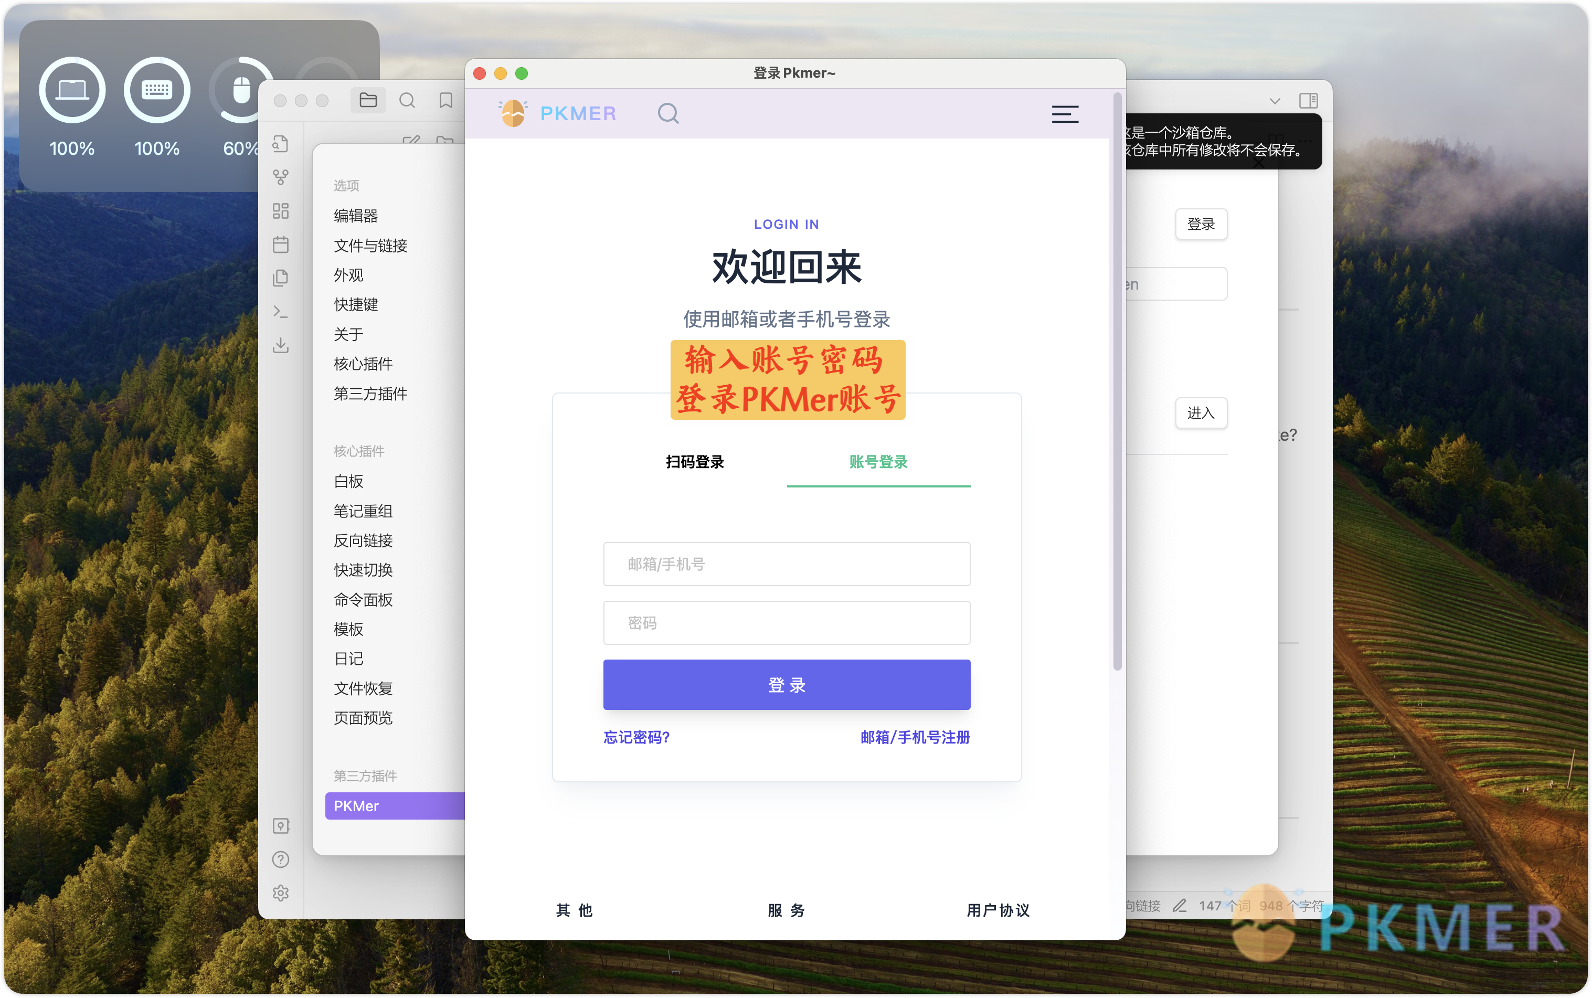
Task: Open the 邮箱/手机号注册 link
Action: [x=915, y=737]
